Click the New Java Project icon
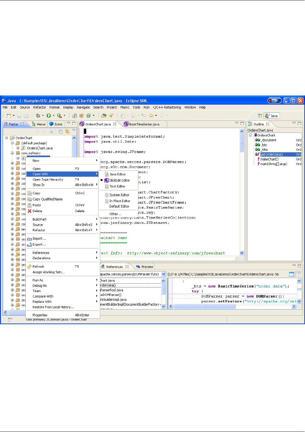Viewport: 305px width, 432px height. [x=75, y=116]
